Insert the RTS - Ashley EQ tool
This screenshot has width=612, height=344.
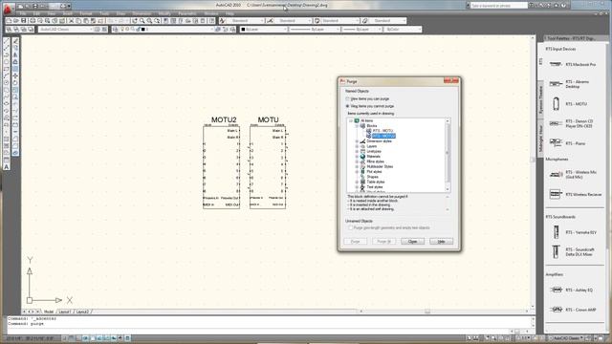pyautogui.click(x=571, y=290)
